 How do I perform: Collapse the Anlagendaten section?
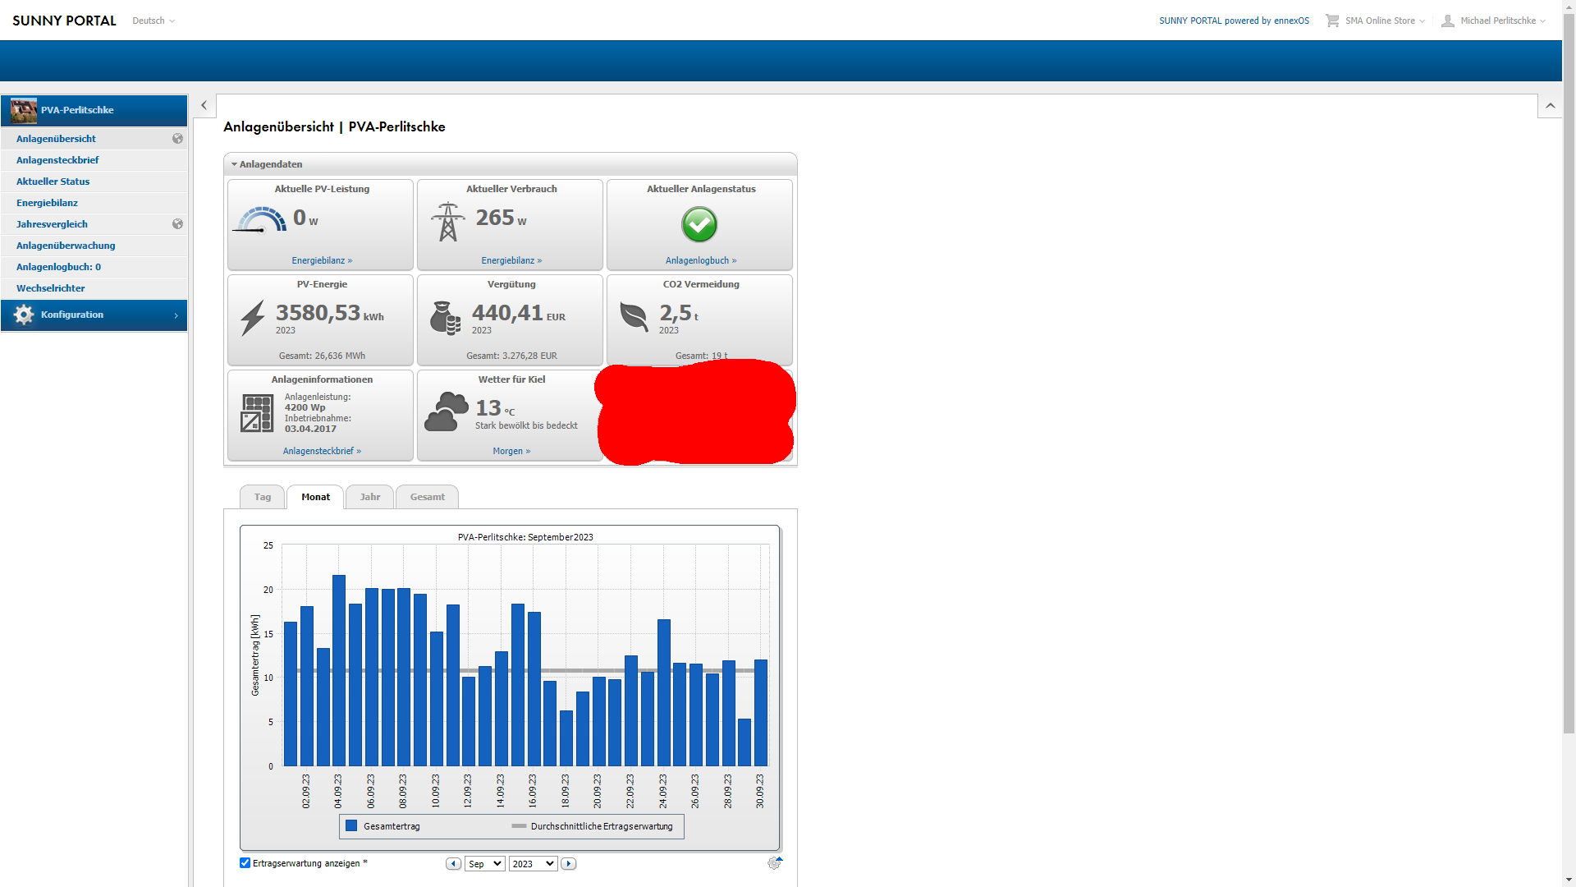click(234, 164)
